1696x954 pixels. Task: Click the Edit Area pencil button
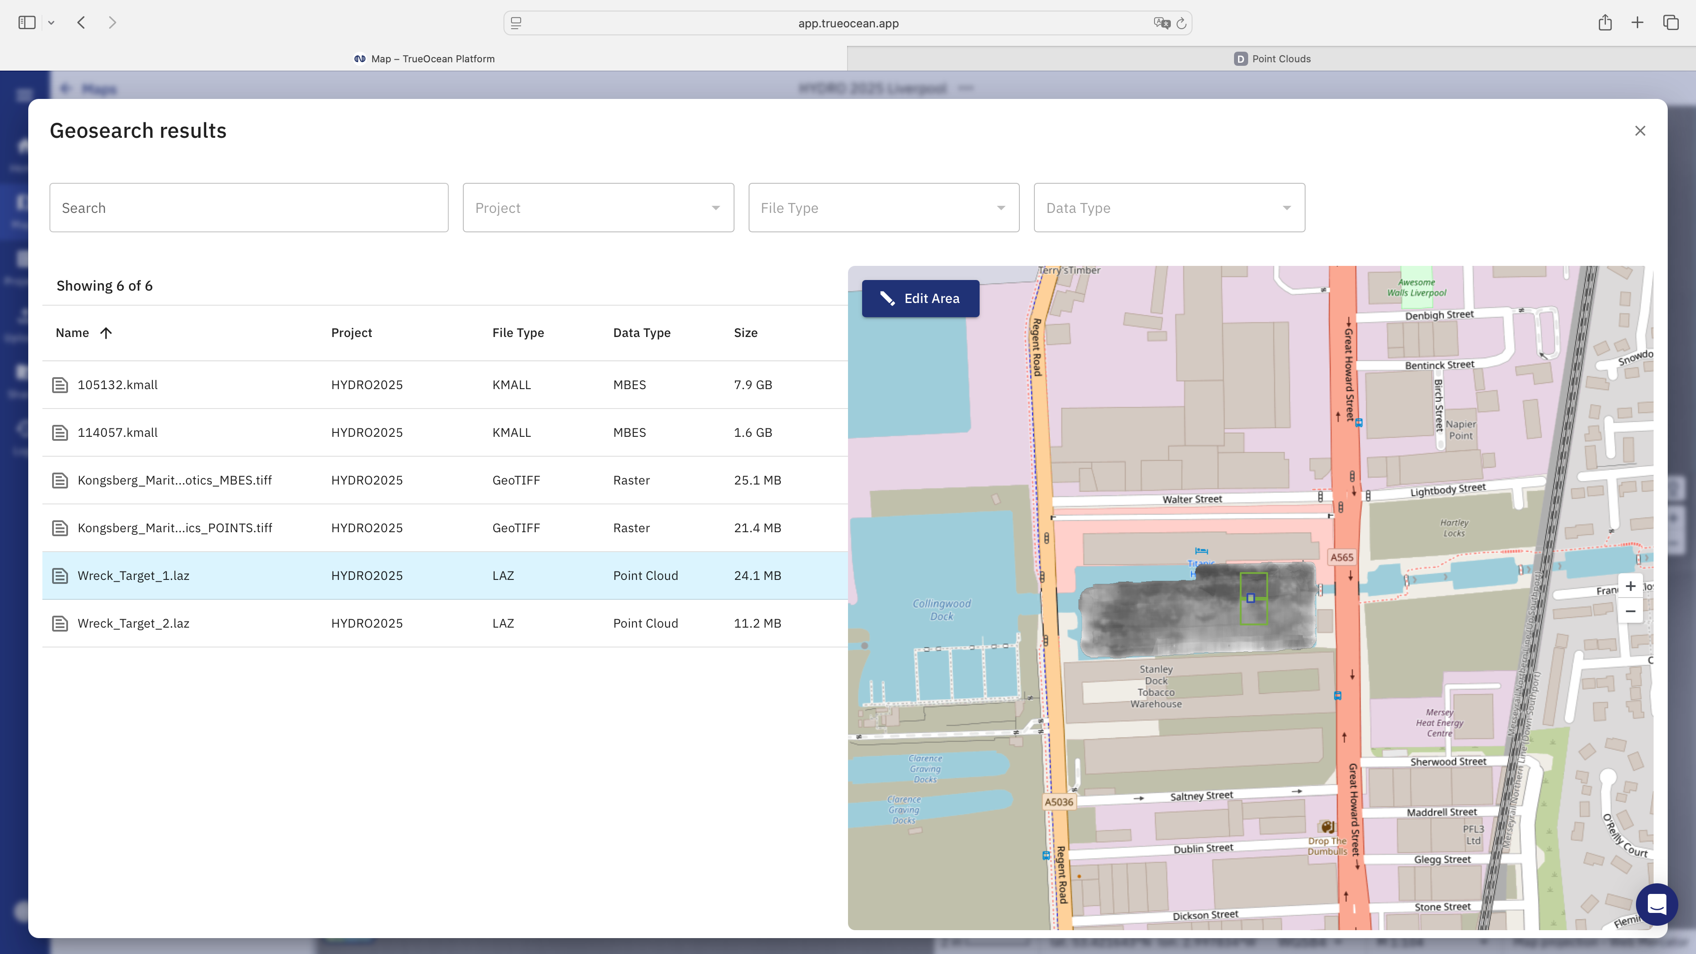[x=920, y=298]
